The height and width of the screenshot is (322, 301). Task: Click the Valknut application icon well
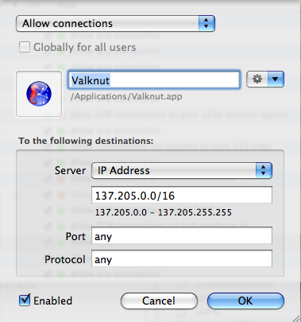(x=39, y=94)
